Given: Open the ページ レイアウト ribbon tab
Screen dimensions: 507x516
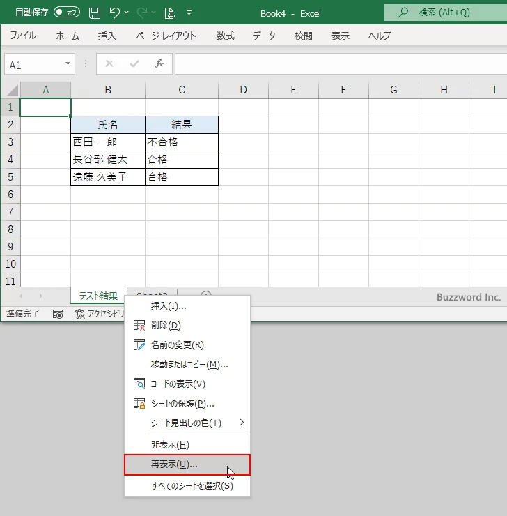Looking at the screenshot, I should [166, 35].
